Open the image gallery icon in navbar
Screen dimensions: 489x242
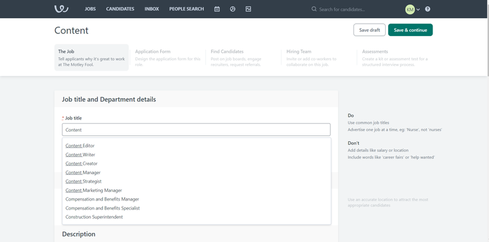(x=248, y=9)
